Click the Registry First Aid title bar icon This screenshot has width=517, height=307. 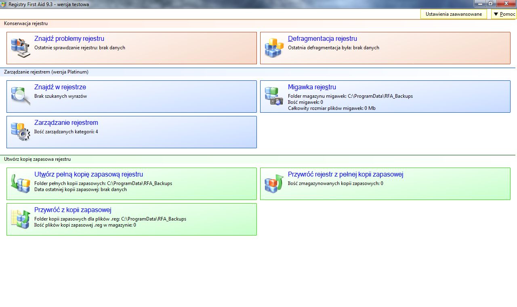(4, 4)
